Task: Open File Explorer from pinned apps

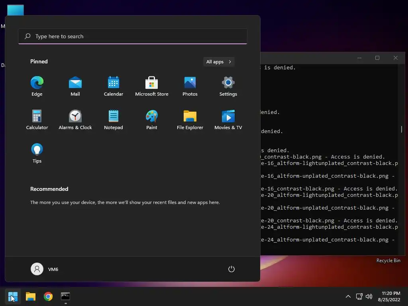Action: [190, 120]
